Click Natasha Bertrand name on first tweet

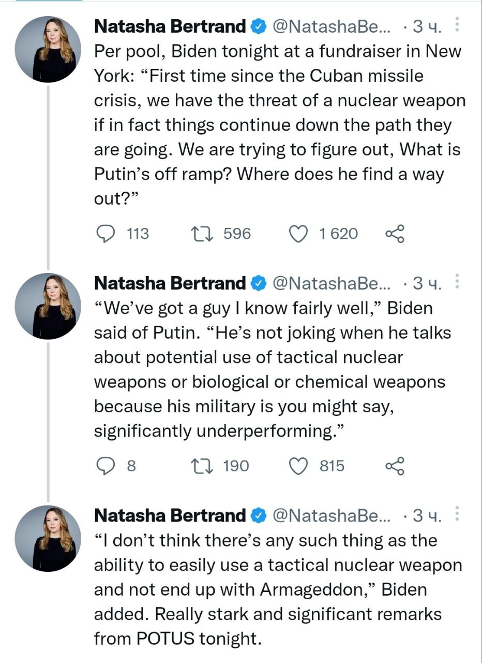coord(170,25)
